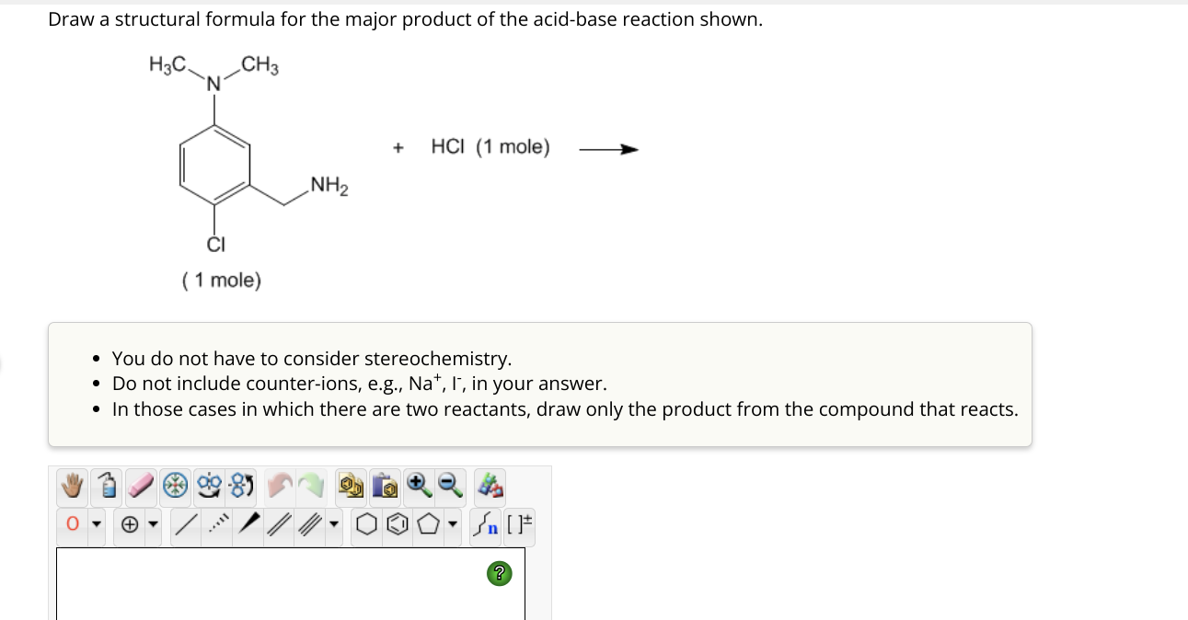Select the cyclopentane ring template
Image resolution: width=1188 pixels, height=620 pixels.
pyautogui.click(x=430, y=524)
